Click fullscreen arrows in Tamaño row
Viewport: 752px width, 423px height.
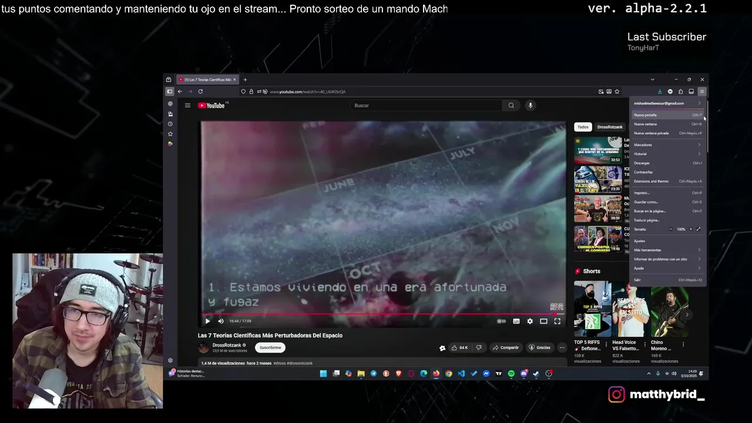click(699, 229)
